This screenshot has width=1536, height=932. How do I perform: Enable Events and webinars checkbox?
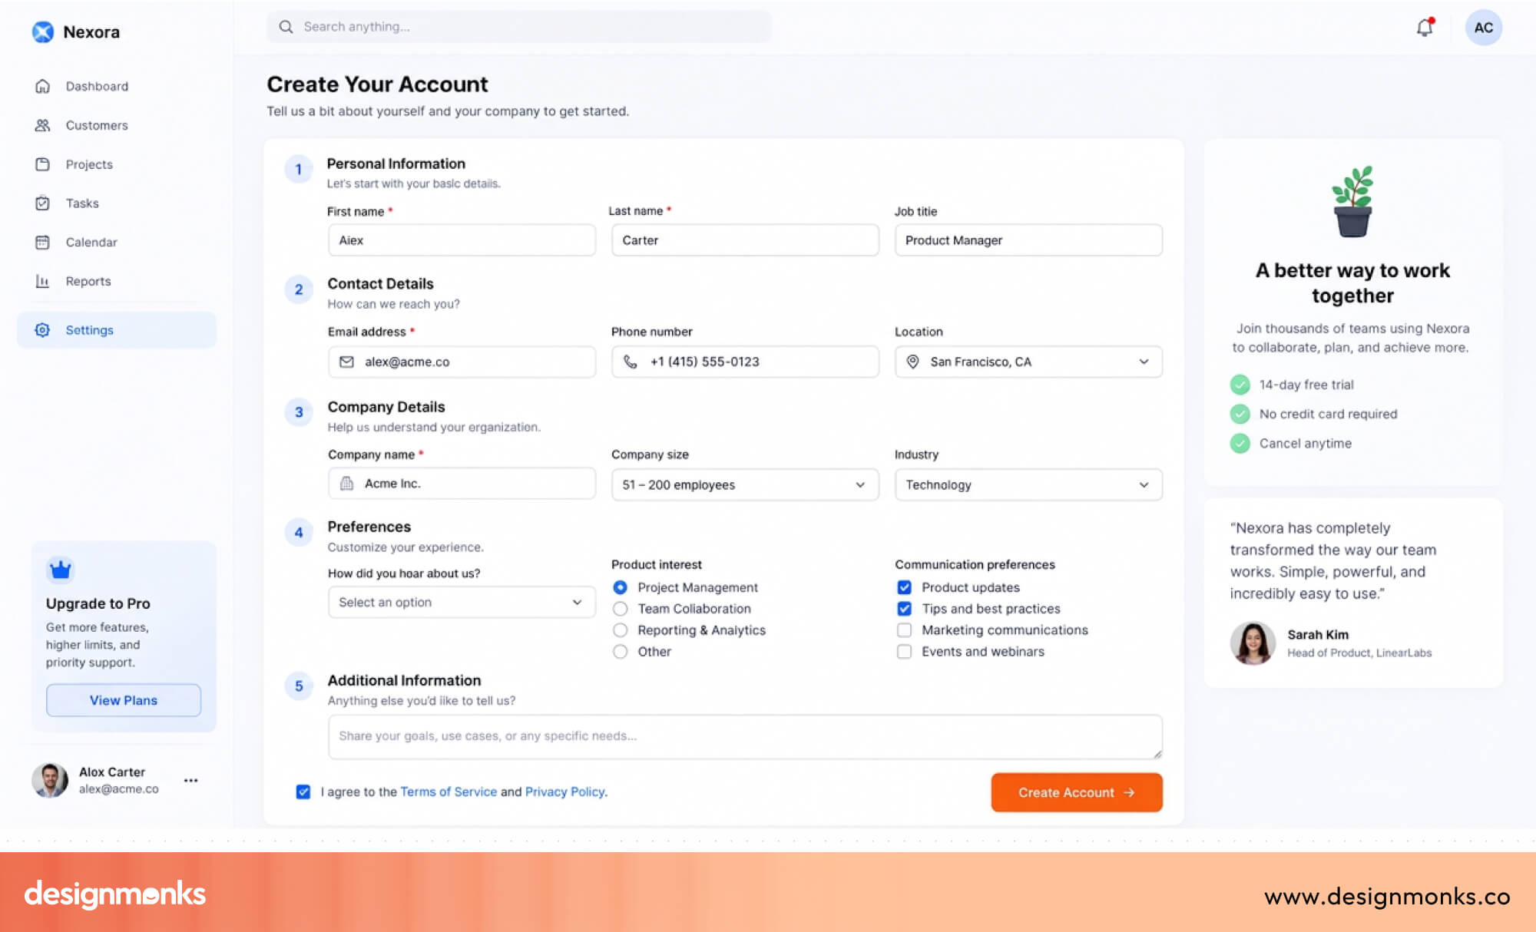[905, 652]
